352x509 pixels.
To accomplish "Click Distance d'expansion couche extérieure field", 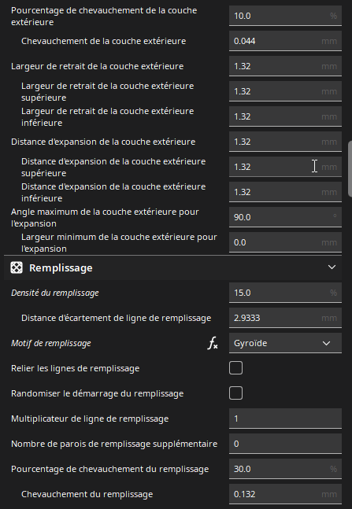I will pyautogui.click(x=285, y=142).
